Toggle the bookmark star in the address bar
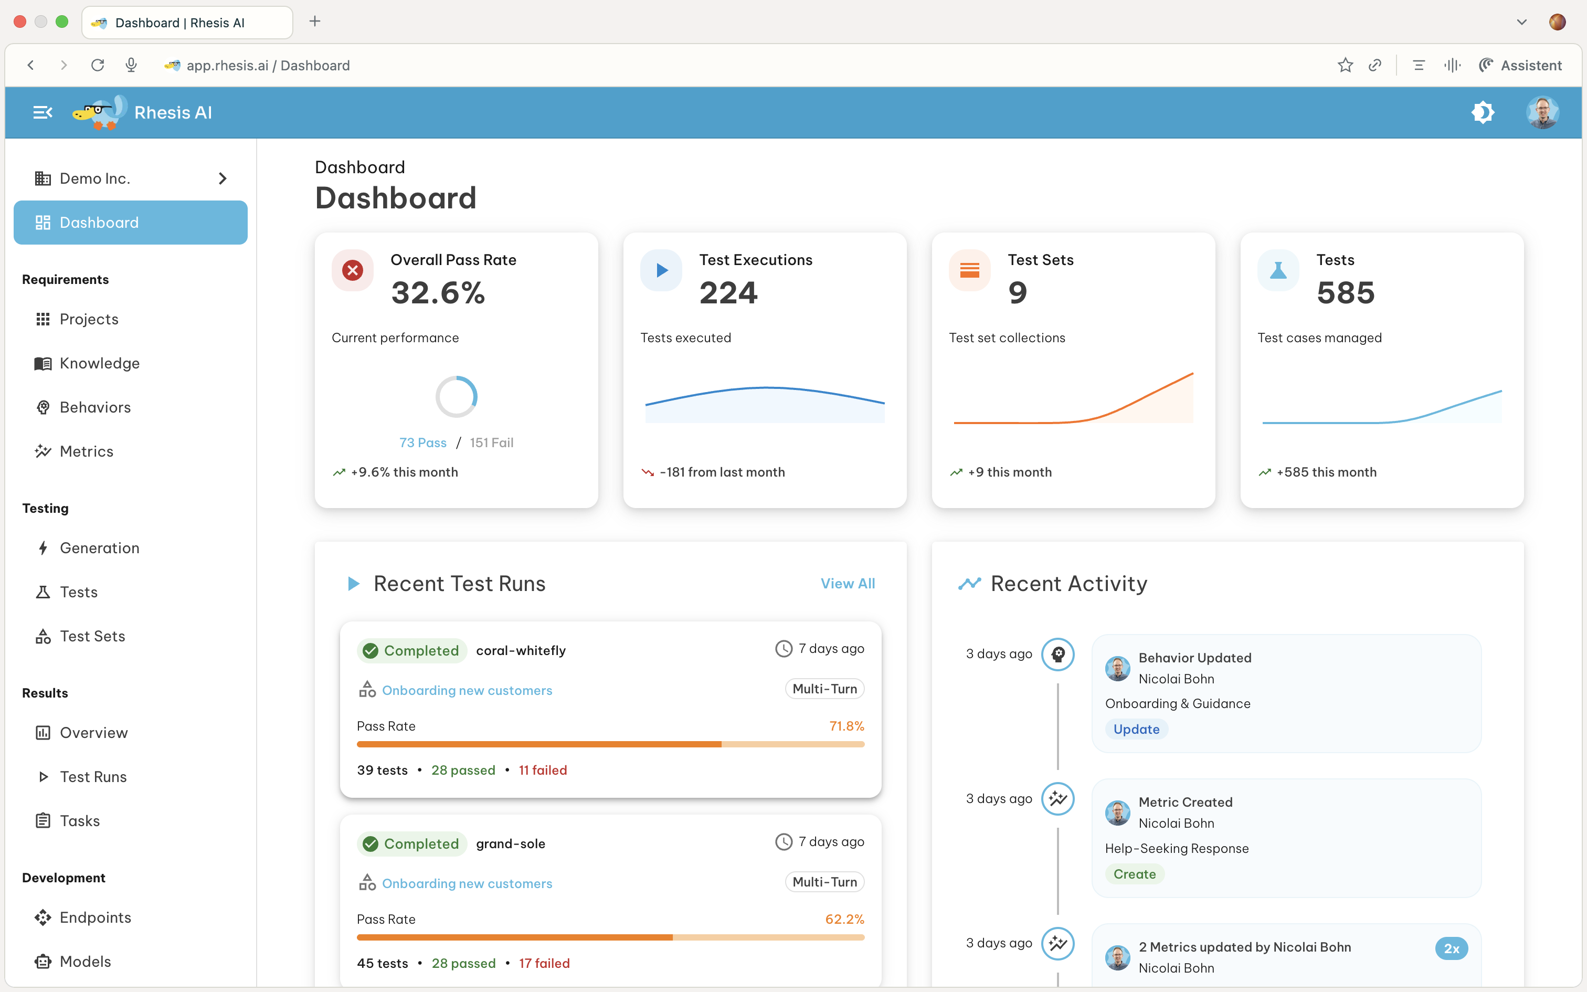 1346,65
